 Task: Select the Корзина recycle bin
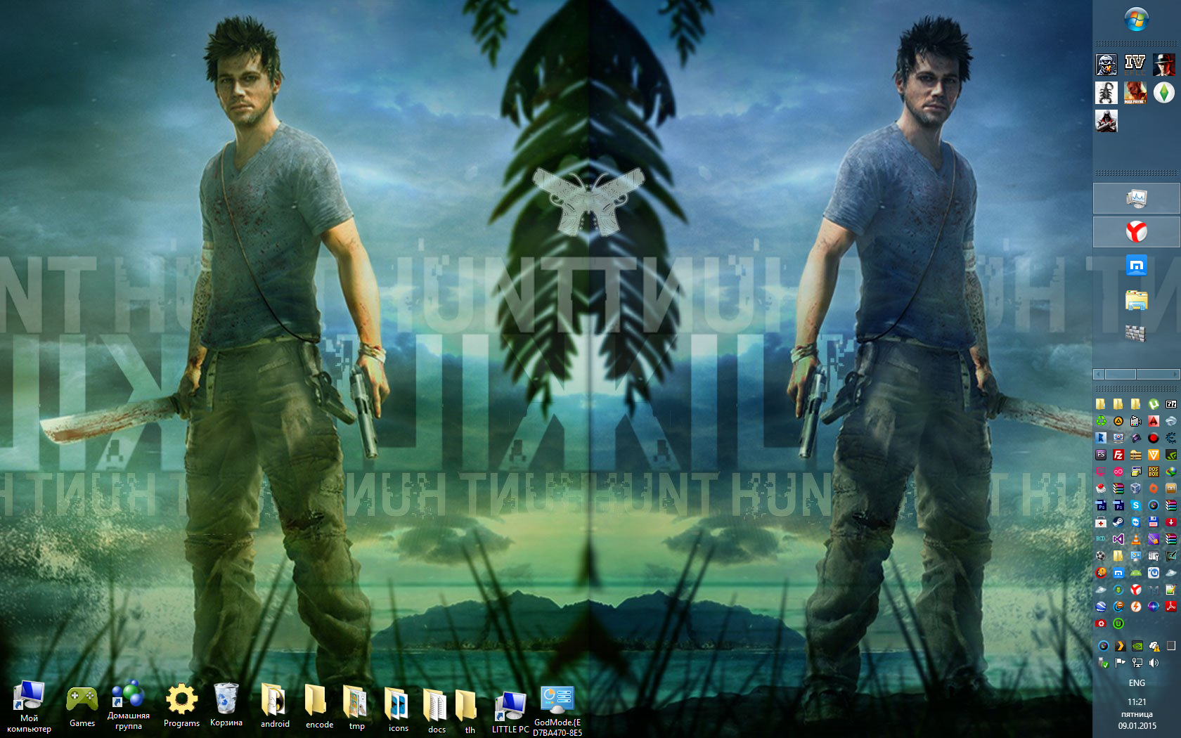pyautogui.click(x=226, y=705)
